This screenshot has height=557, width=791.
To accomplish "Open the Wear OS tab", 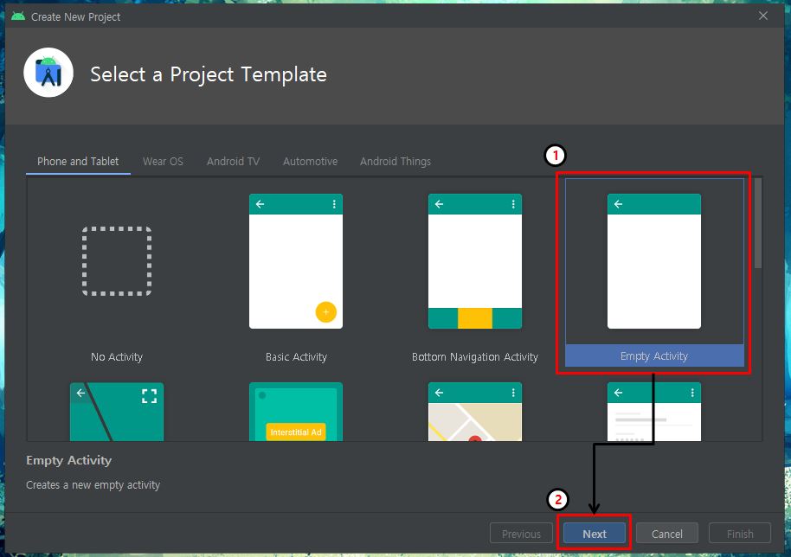I will pos(163,161).
